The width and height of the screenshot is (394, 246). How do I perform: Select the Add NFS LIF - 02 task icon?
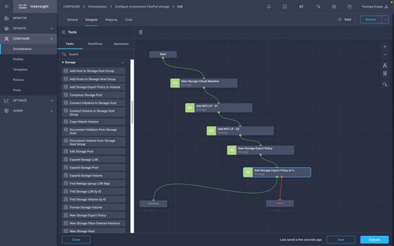211,131
